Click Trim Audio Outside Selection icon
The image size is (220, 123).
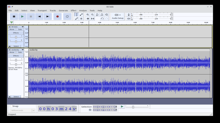pyautogui.click(x=88, y=18)
